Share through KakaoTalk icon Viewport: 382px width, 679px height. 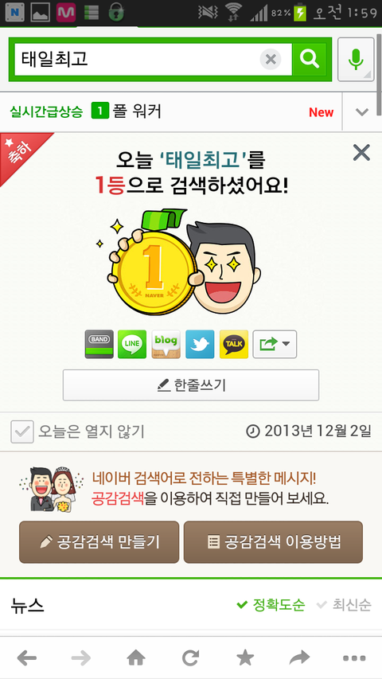[234, 344]
